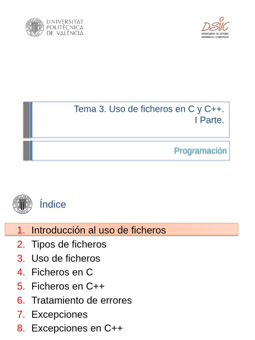Open the Tipos de ficheros entry
Screen dimensions: 255x340
pyautogui.click(x=69, y=244)
